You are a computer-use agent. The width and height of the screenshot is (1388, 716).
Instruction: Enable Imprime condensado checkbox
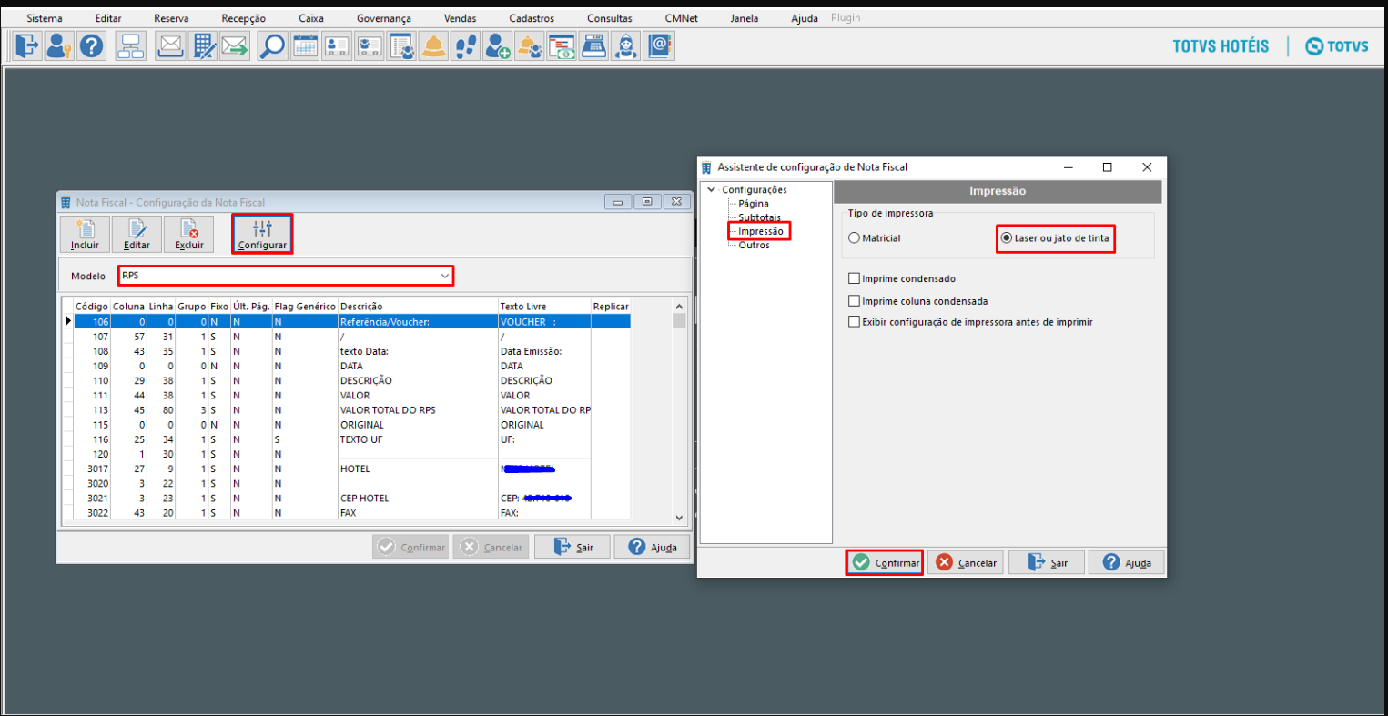902,278
